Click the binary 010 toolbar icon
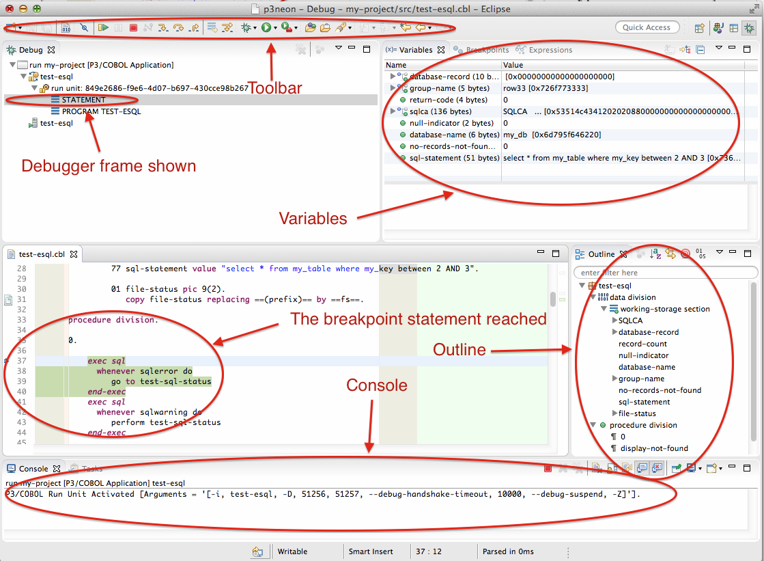The height and width of the screenshot is (561, 764). pyautogui.click(x=66, y=28)
